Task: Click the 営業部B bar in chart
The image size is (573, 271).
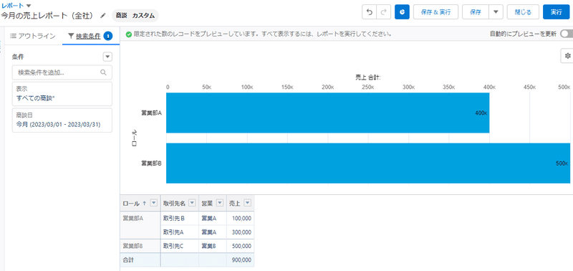Action: (x=368, y=163)
